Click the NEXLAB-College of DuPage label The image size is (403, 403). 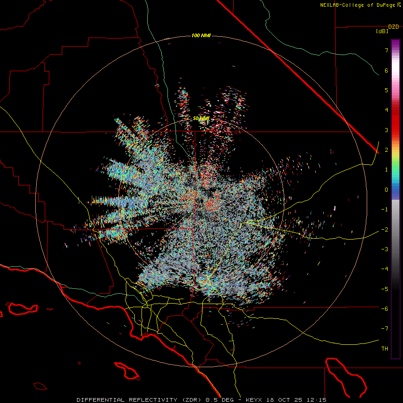click(357, 5)
